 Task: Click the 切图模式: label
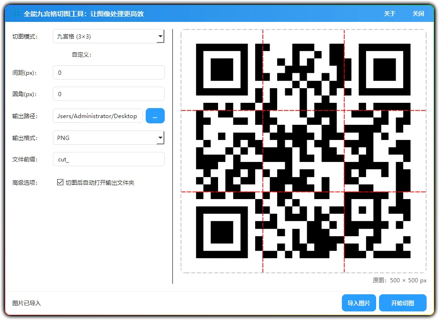[x=25, y=37]
